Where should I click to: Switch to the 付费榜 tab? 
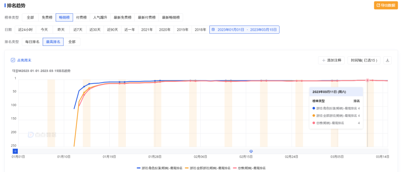[81, 18]
